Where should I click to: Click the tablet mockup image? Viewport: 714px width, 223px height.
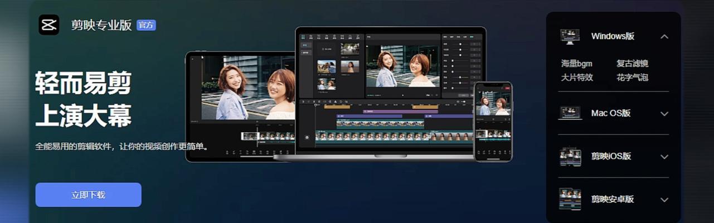point(240,106)
